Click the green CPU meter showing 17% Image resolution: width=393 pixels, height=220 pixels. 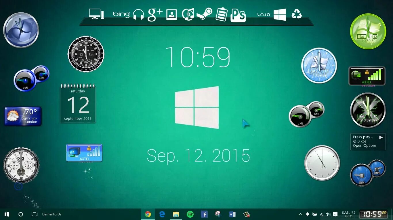(x=300, y=116)
